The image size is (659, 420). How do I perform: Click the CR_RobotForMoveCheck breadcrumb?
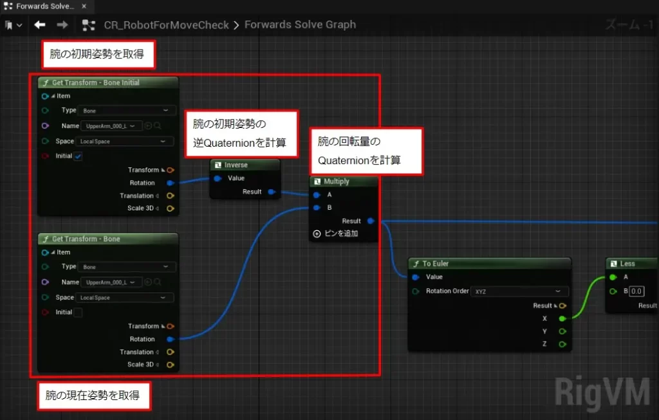pyautogui.click(x=166, y=24)
